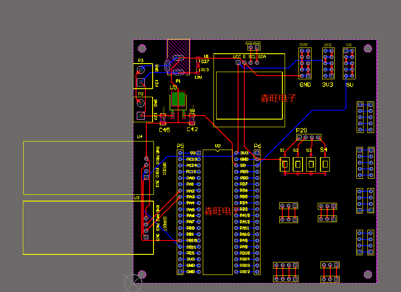Click the R13 resistor designator
This screenshot has width=401, height=292.
pos(205,69)
